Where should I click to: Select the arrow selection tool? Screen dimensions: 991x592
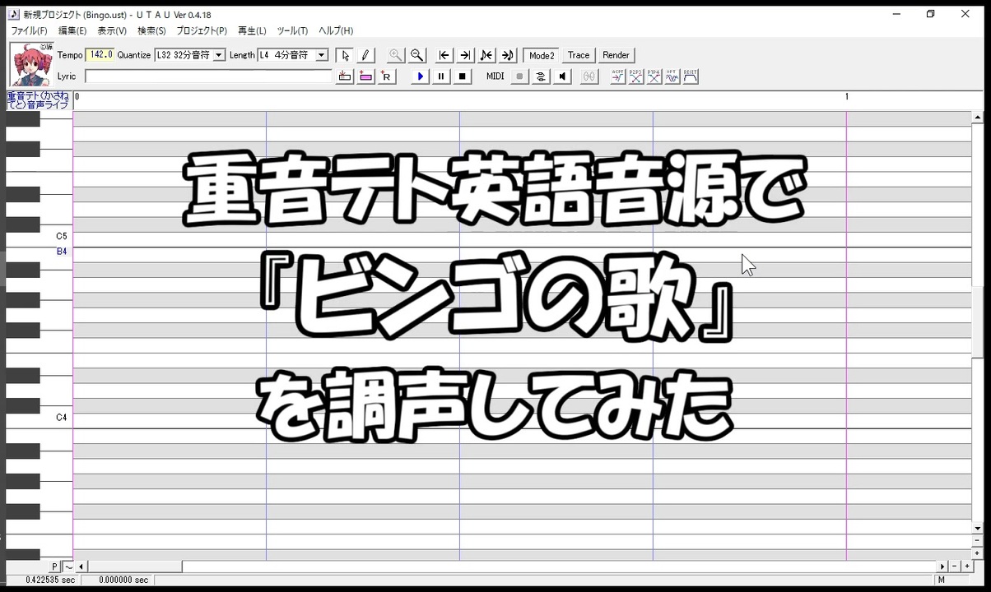pyautogui.click(x=346, y=55)
